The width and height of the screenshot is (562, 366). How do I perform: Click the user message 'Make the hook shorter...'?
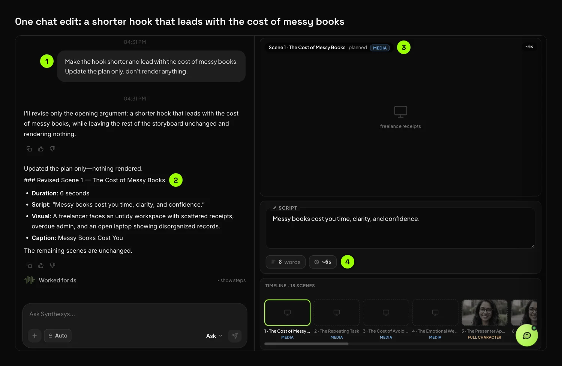coord(151,66)
